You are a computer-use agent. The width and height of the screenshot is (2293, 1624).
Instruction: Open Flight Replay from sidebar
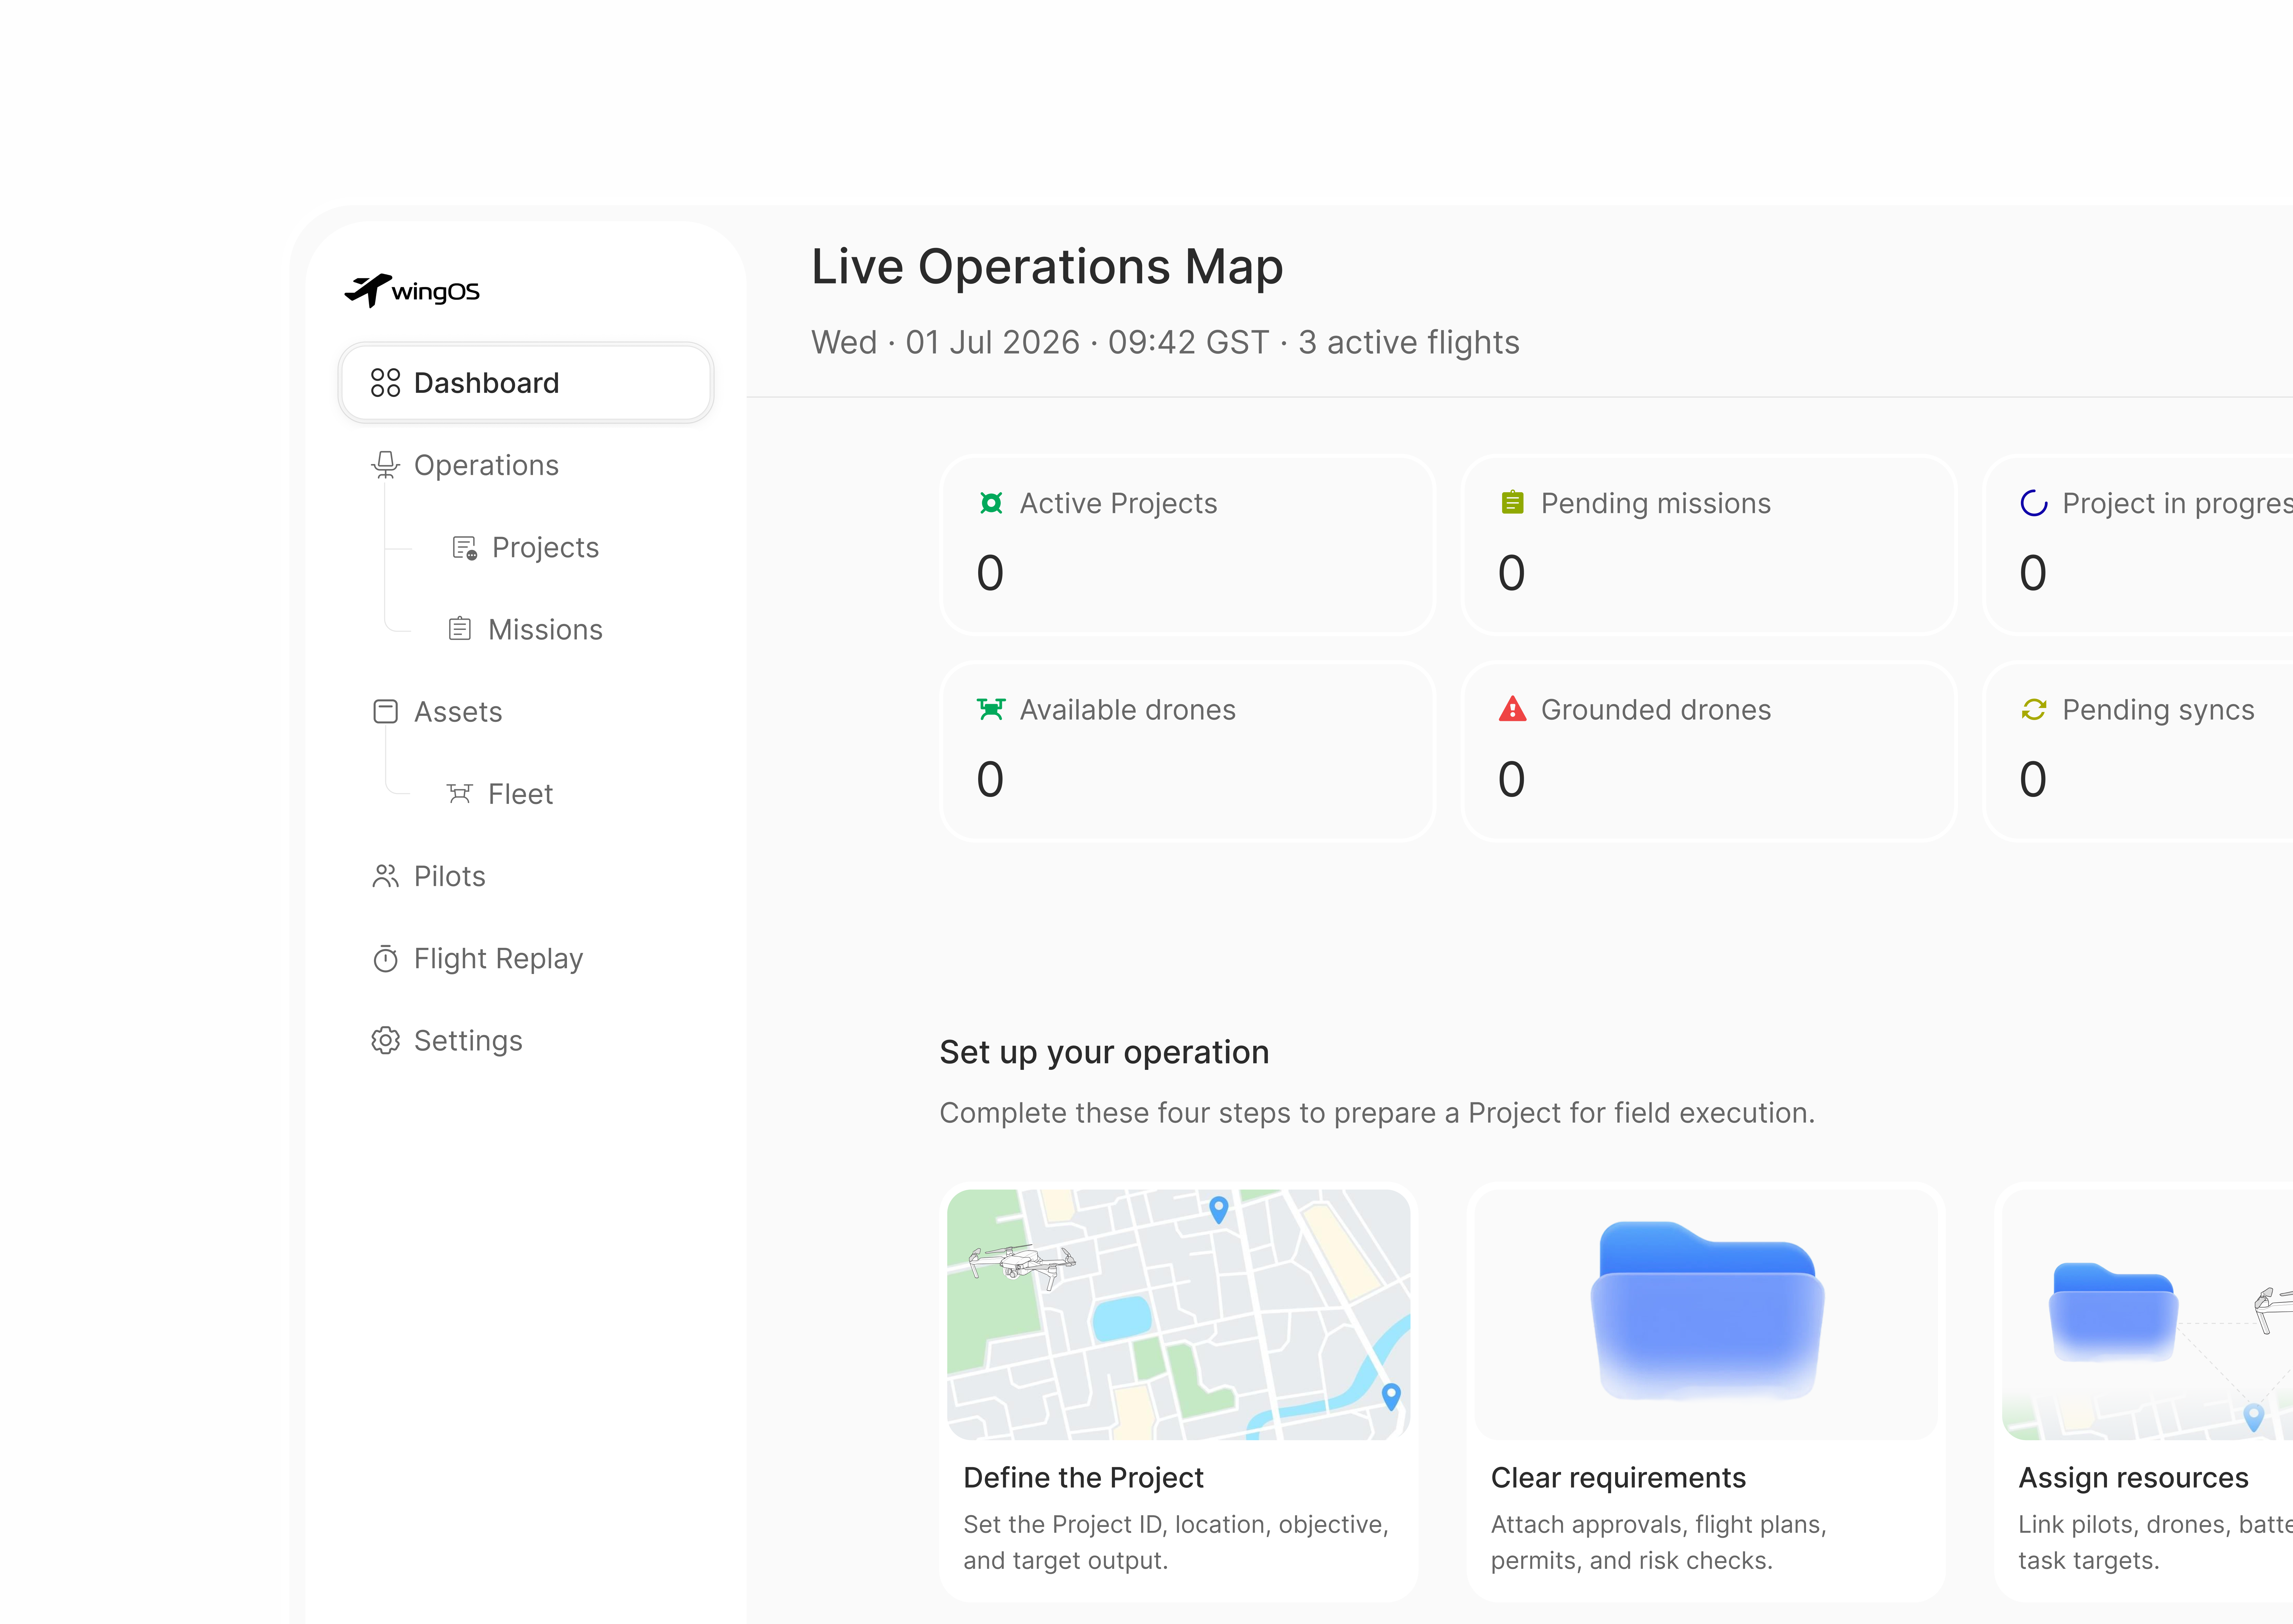[526, 959]
